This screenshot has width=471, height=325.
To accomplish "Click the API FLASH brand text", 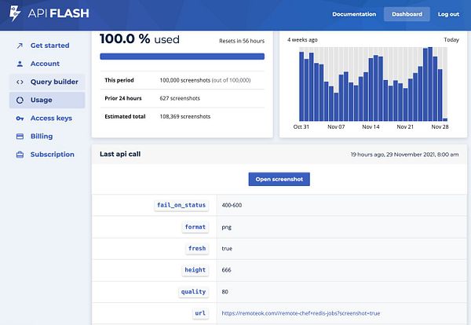I will pos(59,13).
